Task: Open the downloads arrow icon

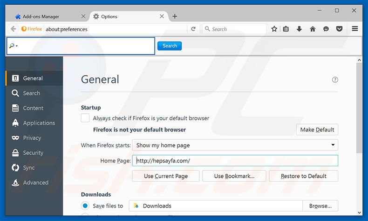Action: click(299, 29)
